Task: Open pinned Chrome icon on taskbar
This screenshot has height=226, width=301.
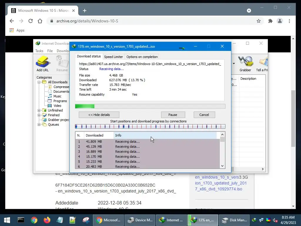Action: 34,220
